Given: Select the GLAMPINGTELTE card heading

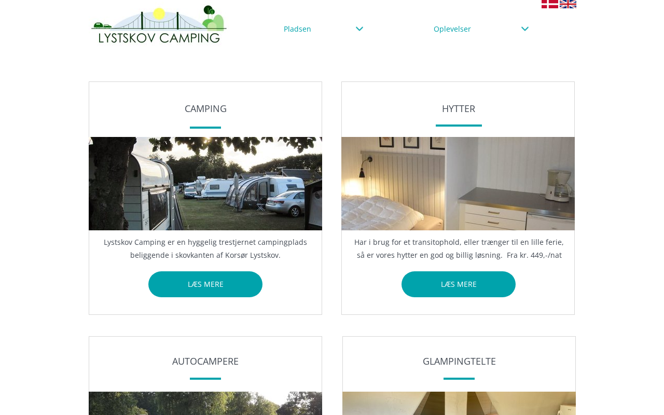Looking at the screenshot, I should pos(459,361).
